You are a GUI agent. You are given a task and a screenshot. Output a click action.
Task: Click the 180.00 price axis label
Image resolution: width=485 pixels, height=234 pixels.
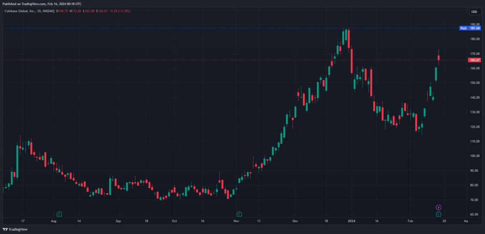click(x=474, y=39)
